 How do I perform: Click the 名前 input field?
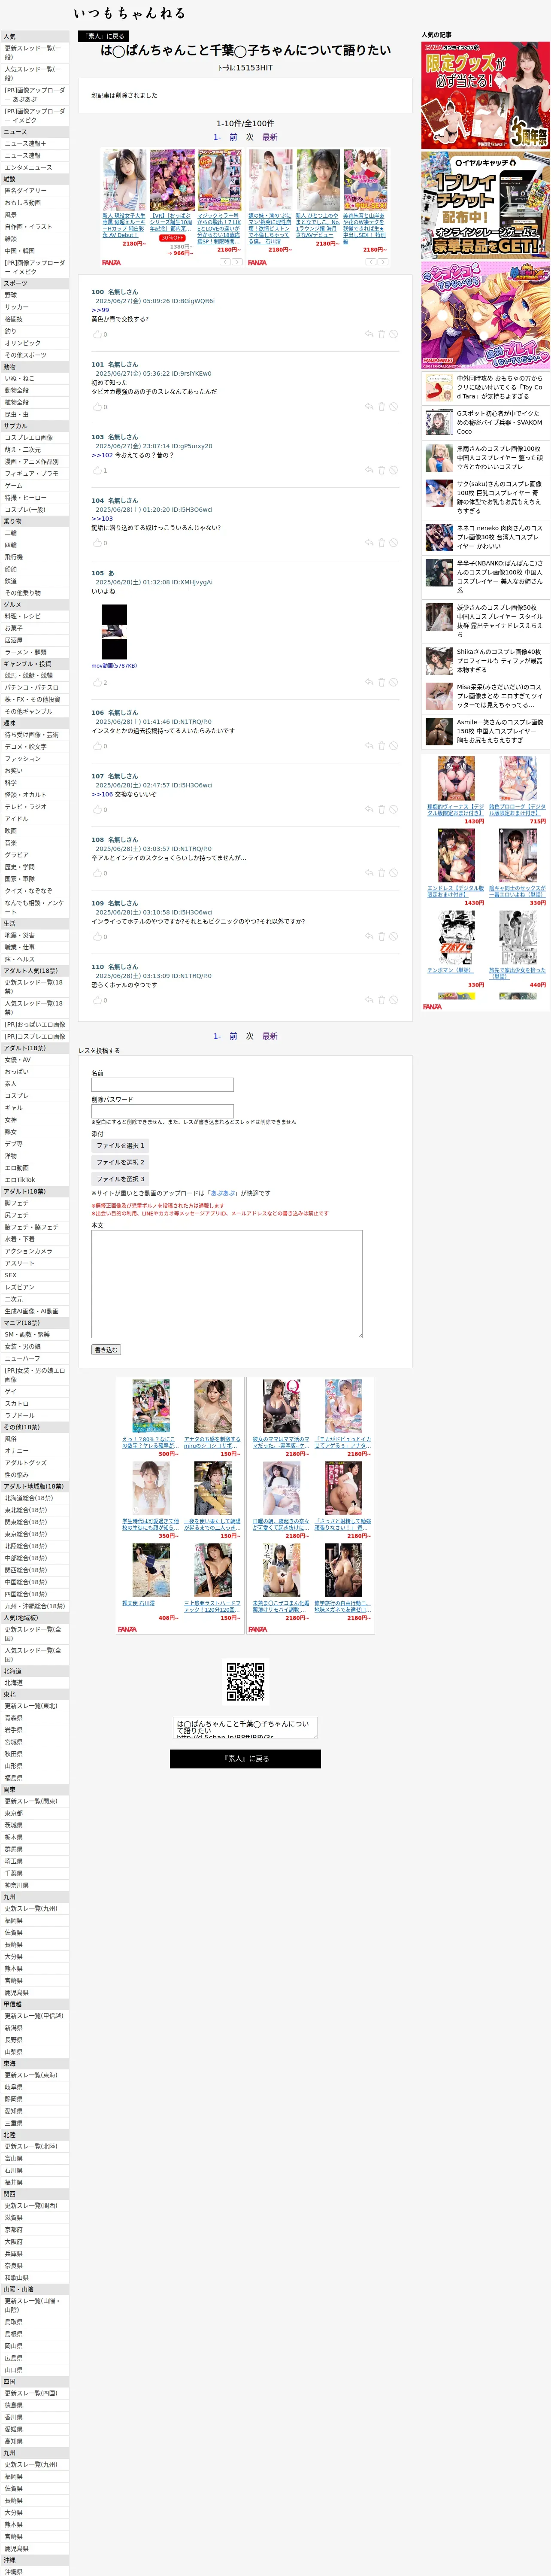pos(162,1085)
